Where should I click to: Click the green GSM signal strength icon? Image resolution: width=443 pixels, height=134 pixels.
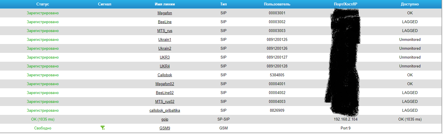[103, 128]
